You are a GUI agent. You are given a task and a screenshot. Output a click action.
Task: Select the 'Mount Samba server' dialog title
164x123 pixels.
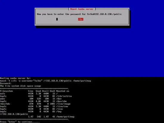coord(82,9)
